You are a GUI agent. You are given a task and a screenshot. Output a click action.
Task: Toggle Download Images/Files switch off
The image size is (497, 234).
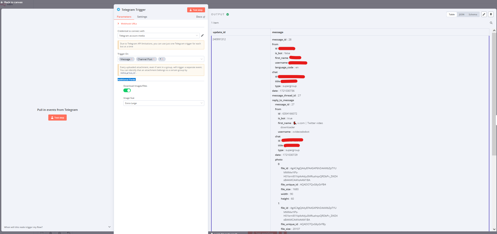pos(127,90)
